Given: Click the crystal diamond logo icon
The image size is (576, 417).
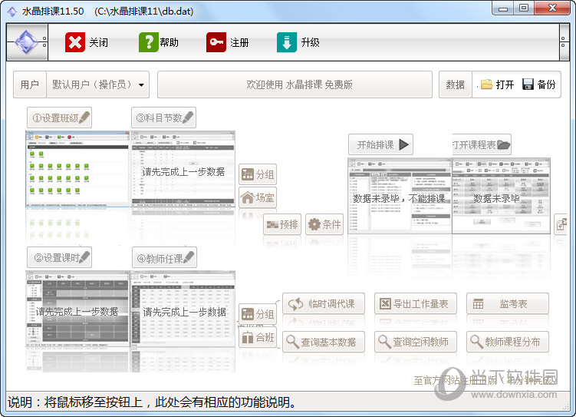Looking at the screenshot, I should pos(27,42).
